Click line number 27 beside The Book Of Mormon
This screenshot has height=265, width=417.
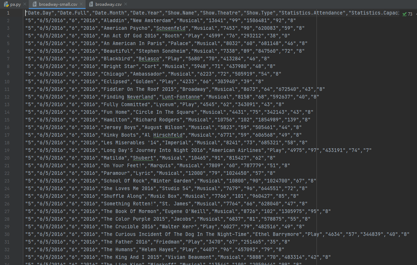tap(8, 211)
